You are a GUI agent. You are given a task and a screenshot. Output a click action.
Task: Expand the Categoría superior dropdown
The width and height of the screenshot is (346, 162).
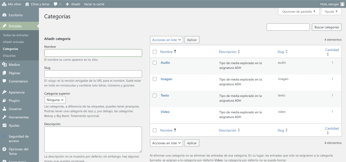tap(55, 100)
